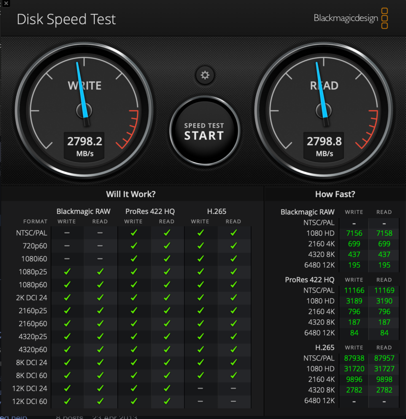Screen dimensions: 406x419
Task: Click Blackmagic RAW write checkmark for 1080p25
Action: coord(67,272)
